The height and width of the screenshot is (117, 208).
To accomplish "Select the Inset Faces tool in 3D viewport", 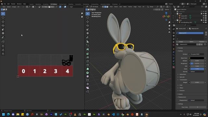I will click(x=87, y=54).
